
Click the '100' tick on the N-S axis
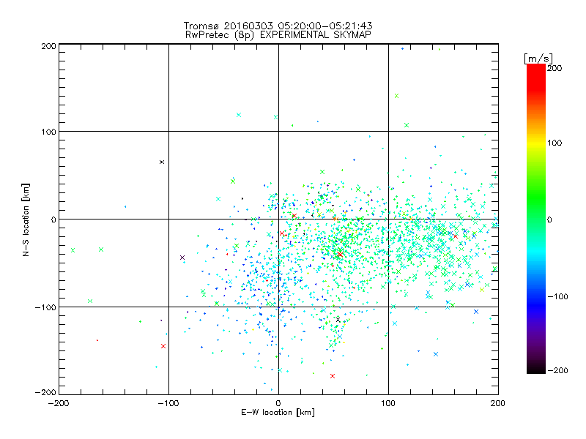49,132
